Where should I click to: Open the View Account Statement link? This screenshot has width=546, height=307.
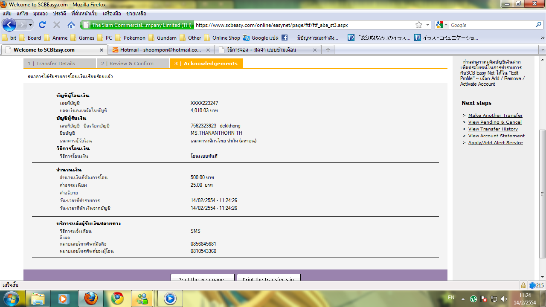point(497,136)
